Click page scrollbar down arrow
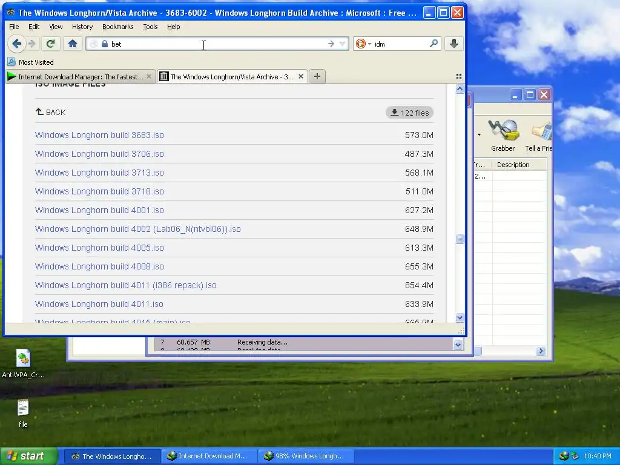620x465 pixels. 460,317
